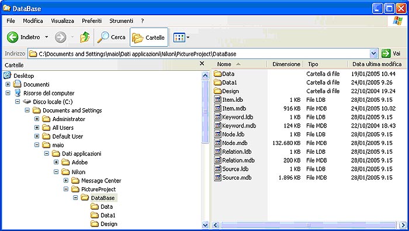Select the Source.ldb file icon

click(x=217, y=168)
